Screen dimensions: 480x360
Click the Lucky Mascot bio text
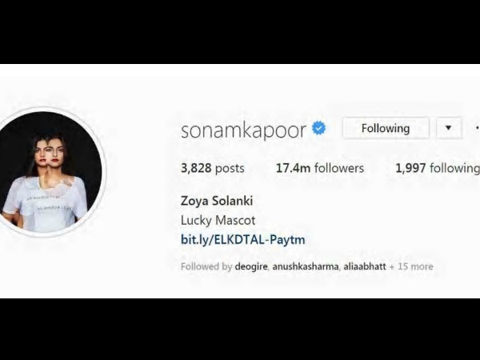point(218,221)
